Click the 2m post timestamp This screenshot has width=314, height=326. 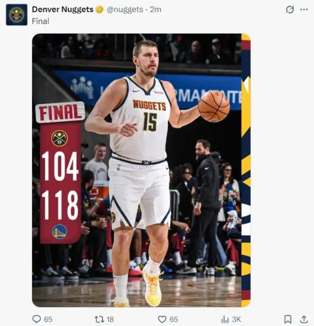[155, 10]
